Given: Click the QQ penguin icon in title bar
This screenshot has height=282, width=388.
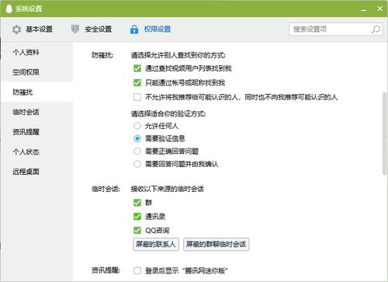Looking at the screenshot, I should tap(9, 9).
